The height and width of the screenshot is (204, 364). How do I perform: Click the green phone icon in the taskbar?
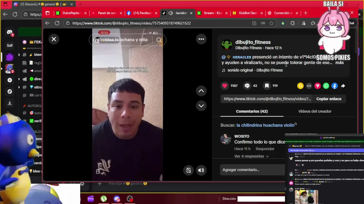pos(104,199)
